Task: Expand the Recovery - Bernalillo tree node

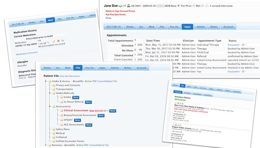Action: pos(46,145)
